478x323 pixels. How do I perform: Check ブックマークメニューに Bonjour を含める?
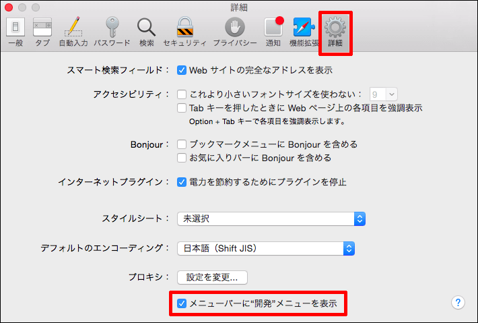[x=182, y=144]
